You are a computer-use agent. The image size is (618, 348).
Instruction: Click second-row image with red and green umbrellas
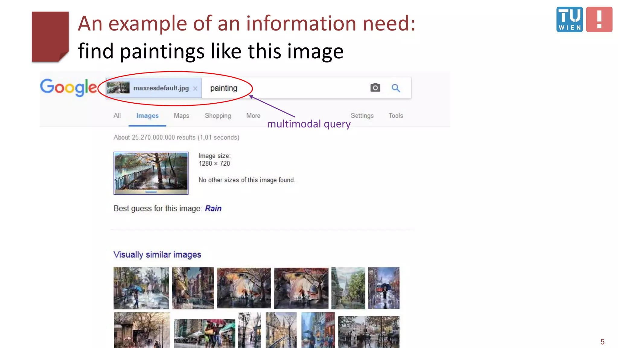(x=205, y=333)
